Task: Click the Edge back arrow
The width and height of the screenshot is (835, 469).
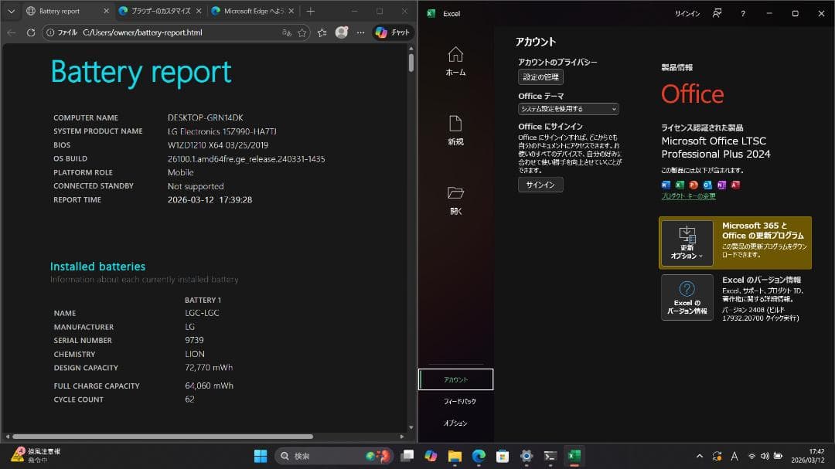Action: pyautogui.click(x=12, y=33)
